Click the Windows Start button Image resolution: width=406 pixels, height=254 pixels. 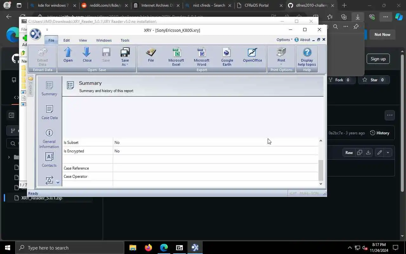(x=8, y=248)
